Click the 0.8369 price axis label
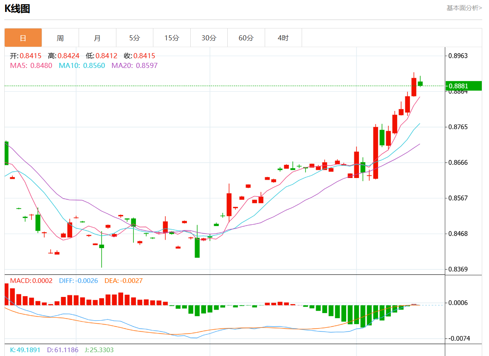This screenshot has height=356, width=489. pyautogui.click(x=458, y=269)
